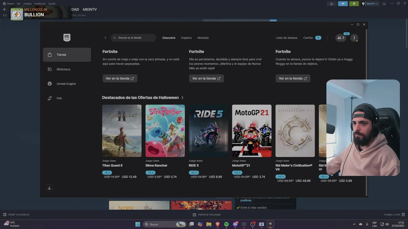Open Amigos y chat in Steam
Viewport: 408px width, 229px height.
[x=394, y=215]
